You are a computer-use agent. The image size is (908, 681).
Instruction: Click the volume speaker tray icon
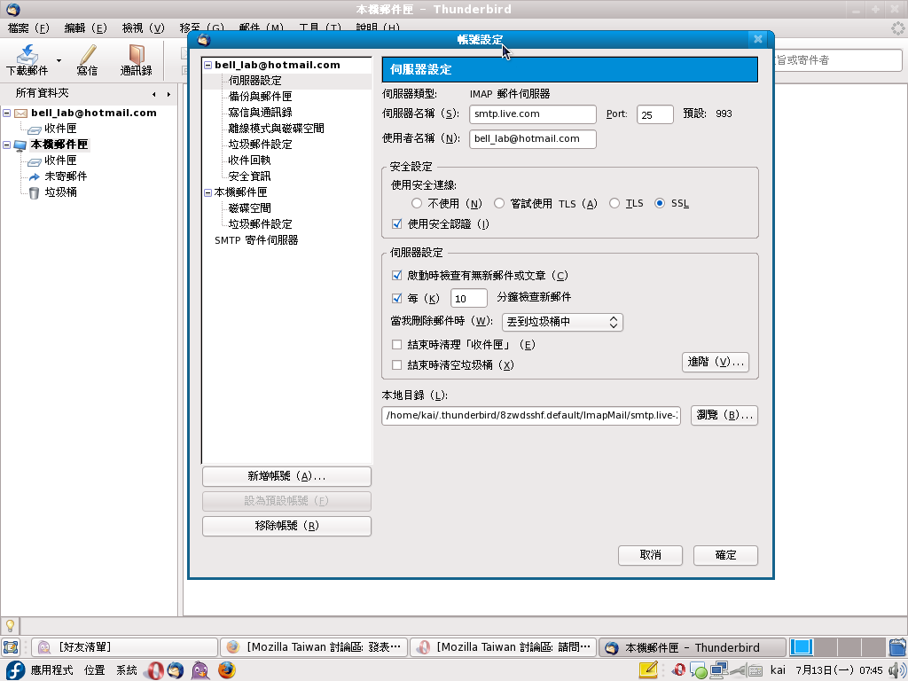pyautogui.click(x=897, y=670)
